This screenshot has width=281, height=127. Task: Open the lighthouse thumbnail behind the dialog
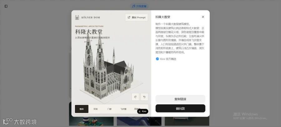(x=91, y=121)
